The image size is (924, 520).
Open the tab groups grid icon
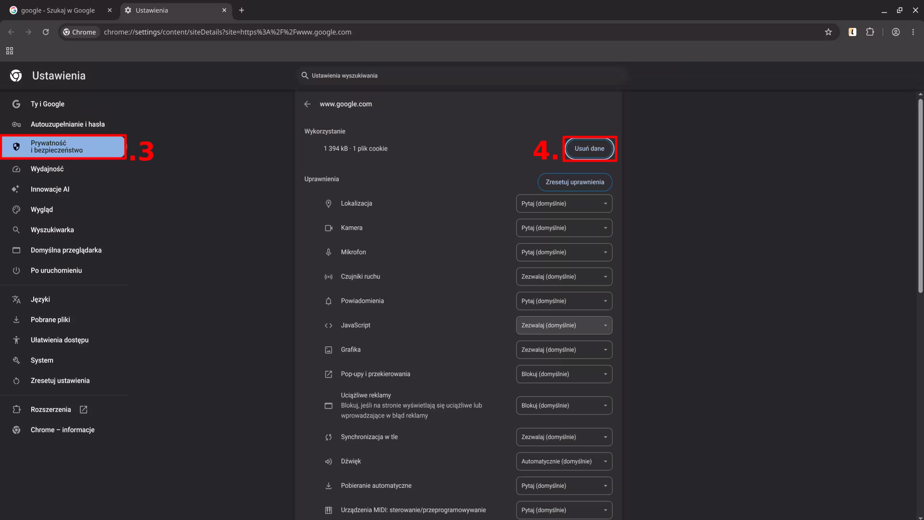(9, 51)
